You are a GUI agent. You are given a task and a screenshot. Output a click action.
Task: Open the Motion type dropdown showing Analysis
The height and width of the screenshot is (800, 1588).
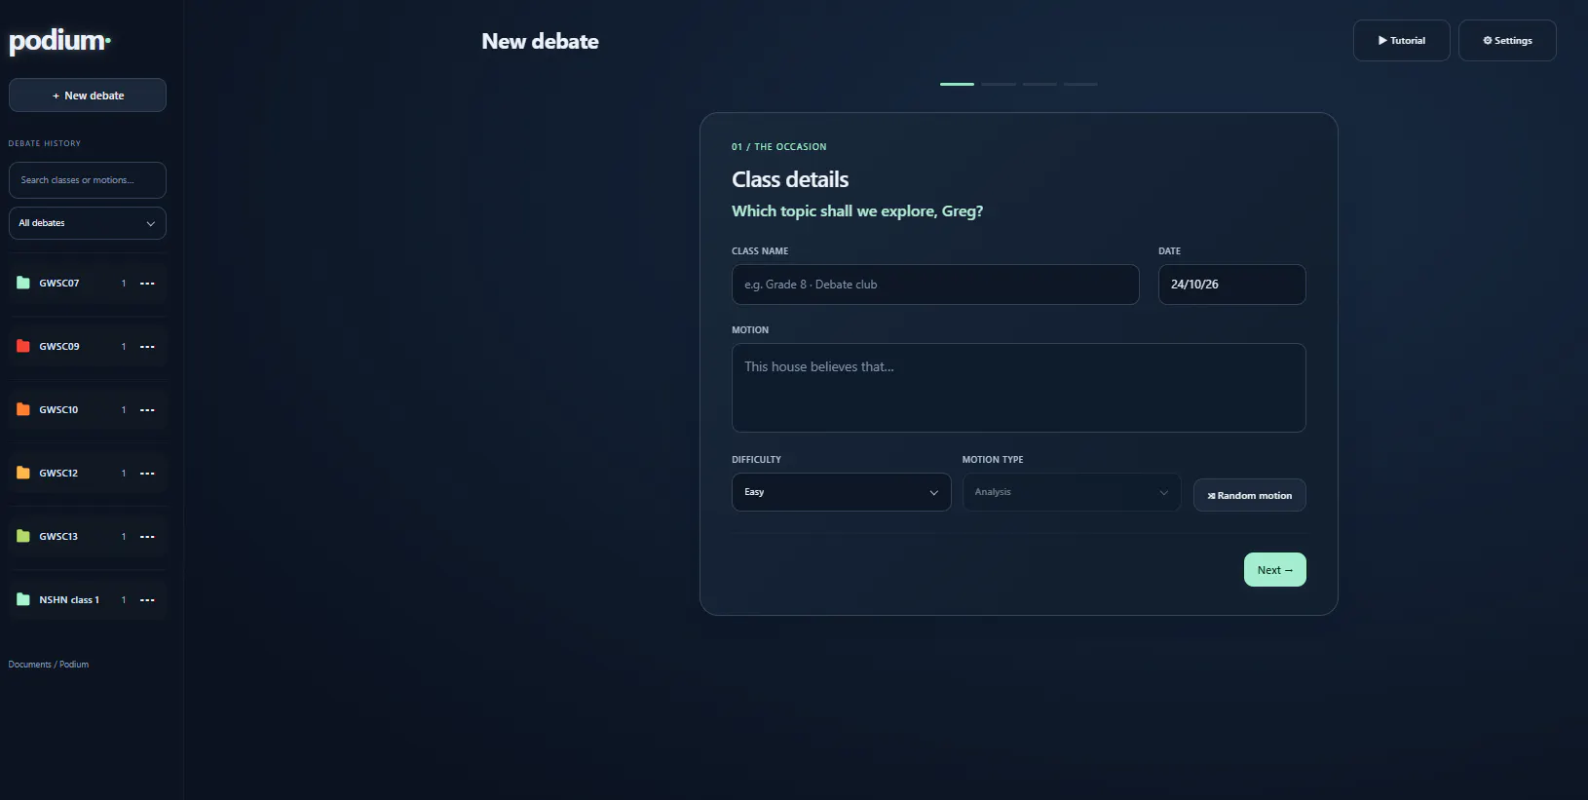click(1072, 492)
